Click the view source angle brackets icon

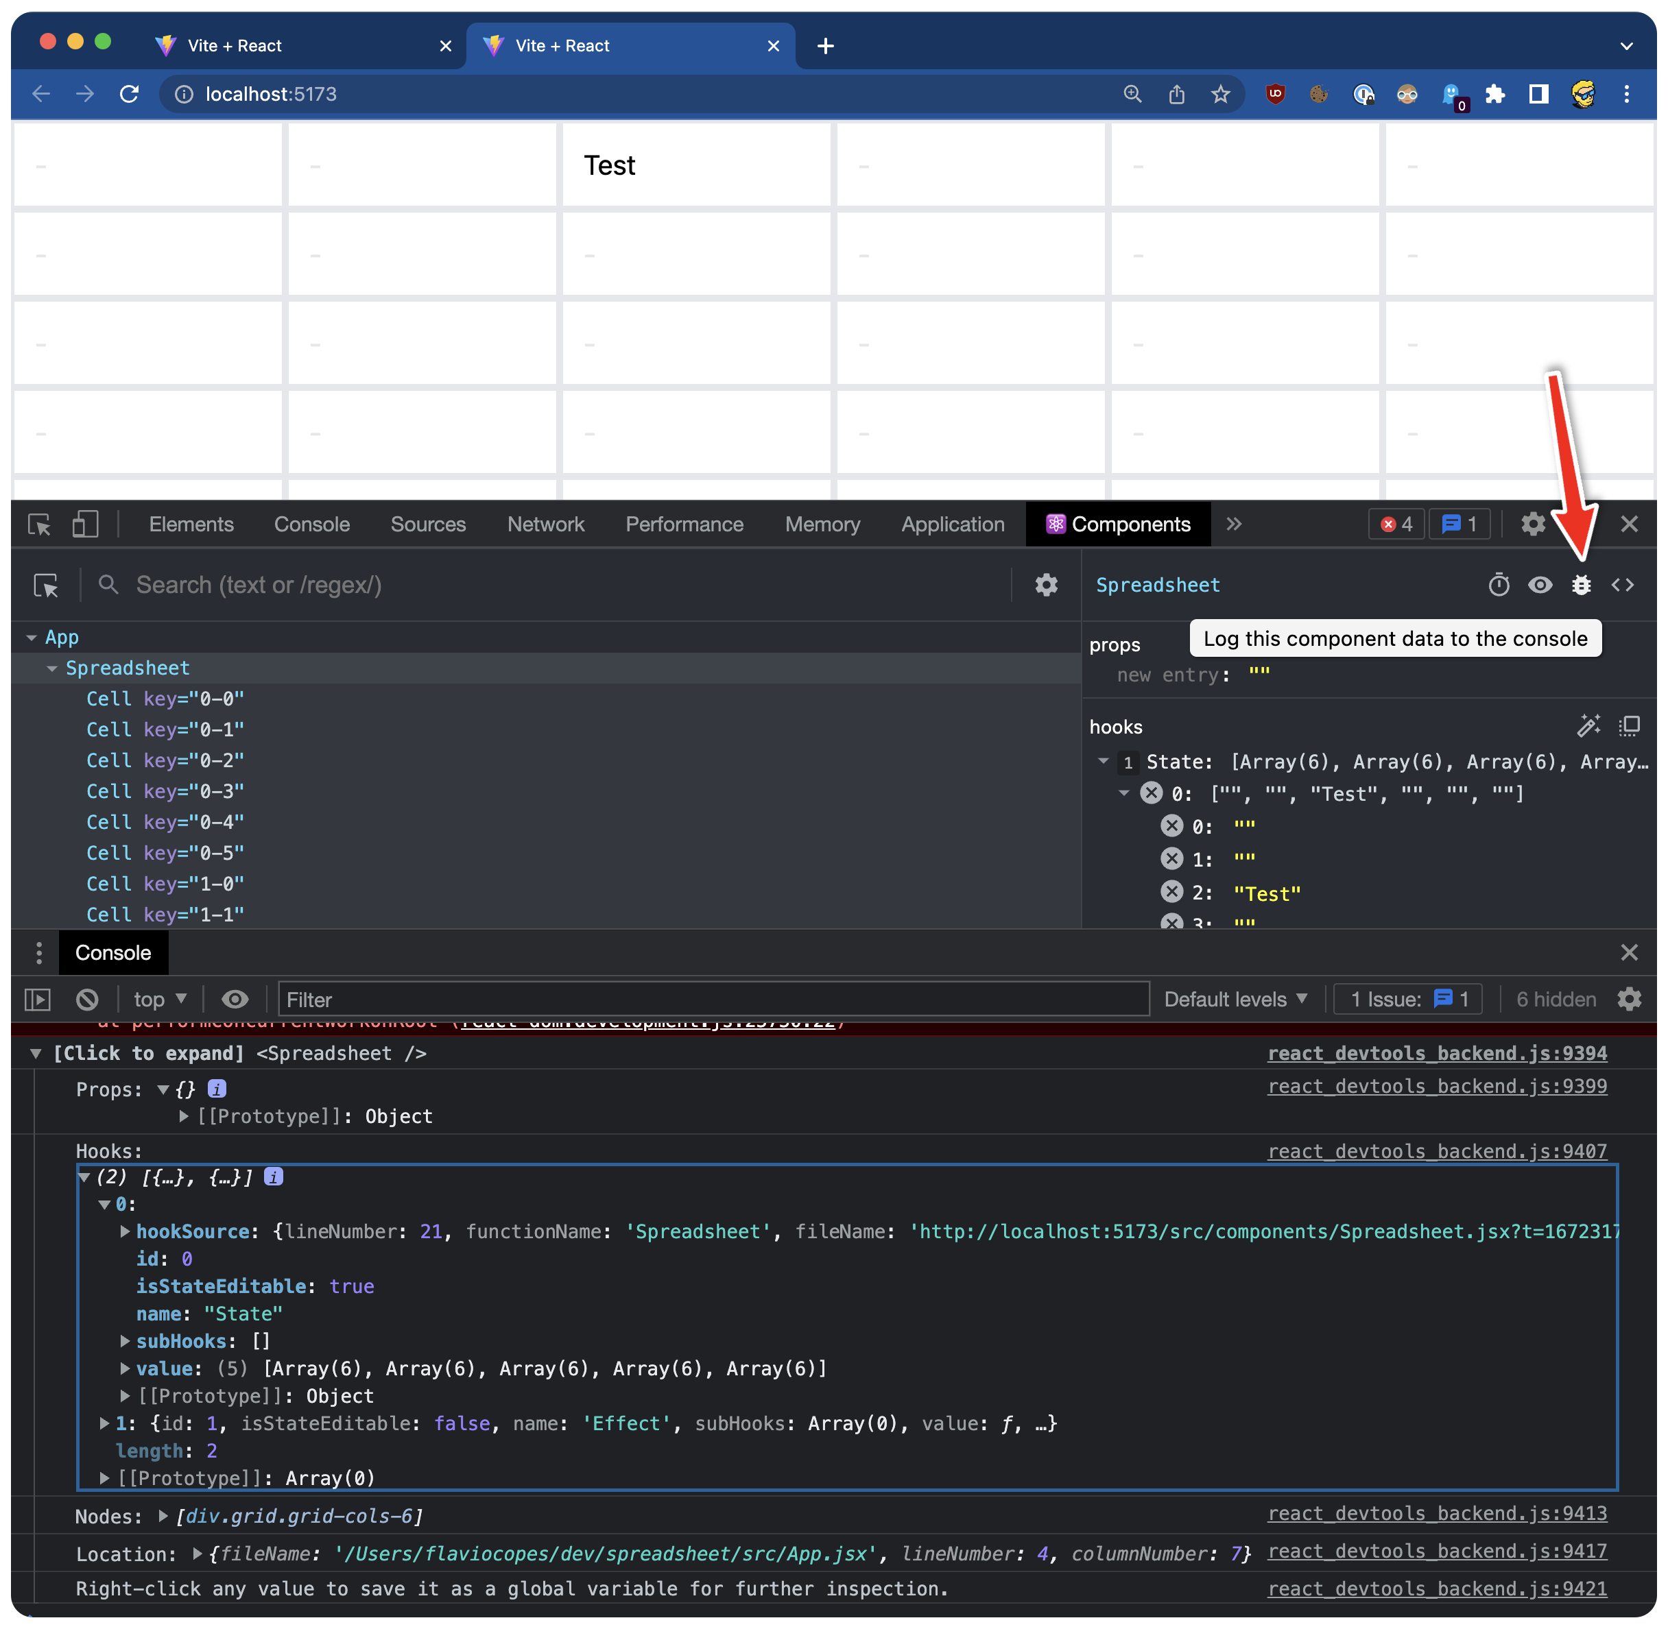(x=1622, y=586)
